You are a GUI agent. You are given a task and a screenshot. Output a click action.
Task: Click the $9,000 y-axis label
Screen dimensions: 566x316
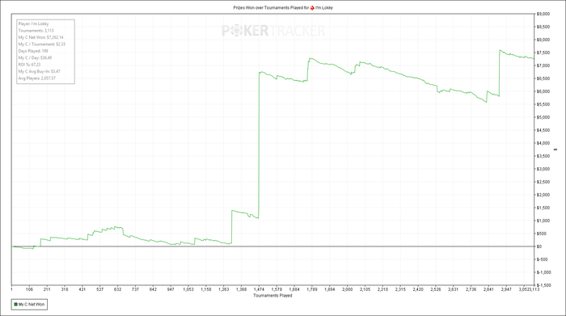coord(543,14)
